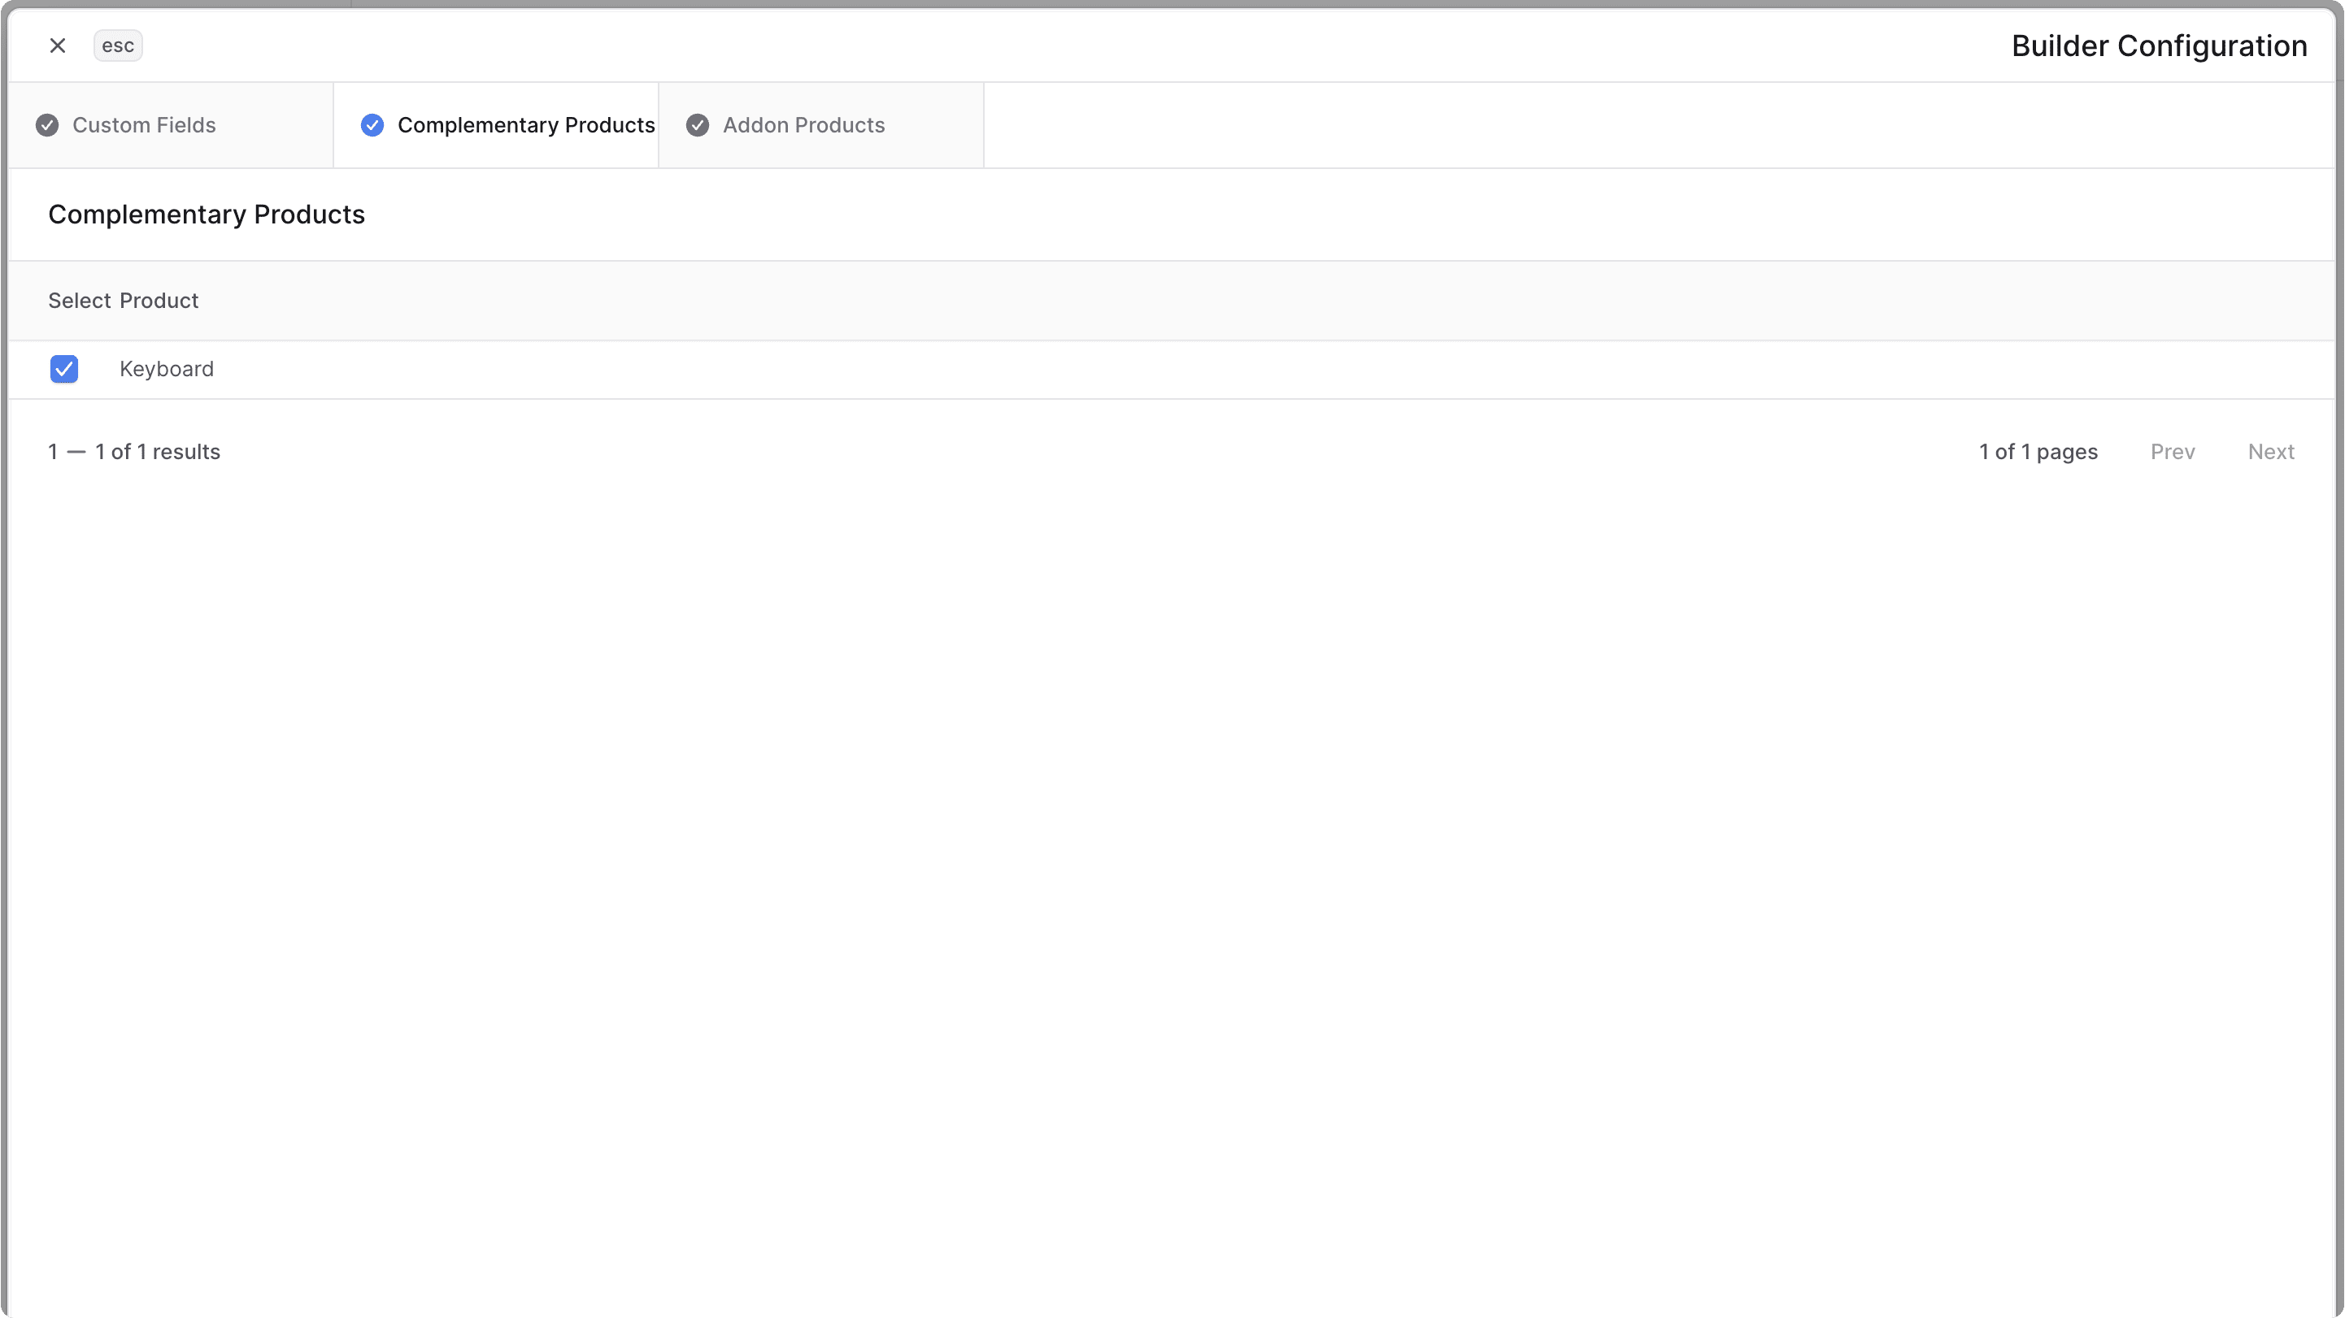This screenshot has height=1318, width=2345.
Task: Select the Complementary Products tab
Action: click(x=525, y=124)
